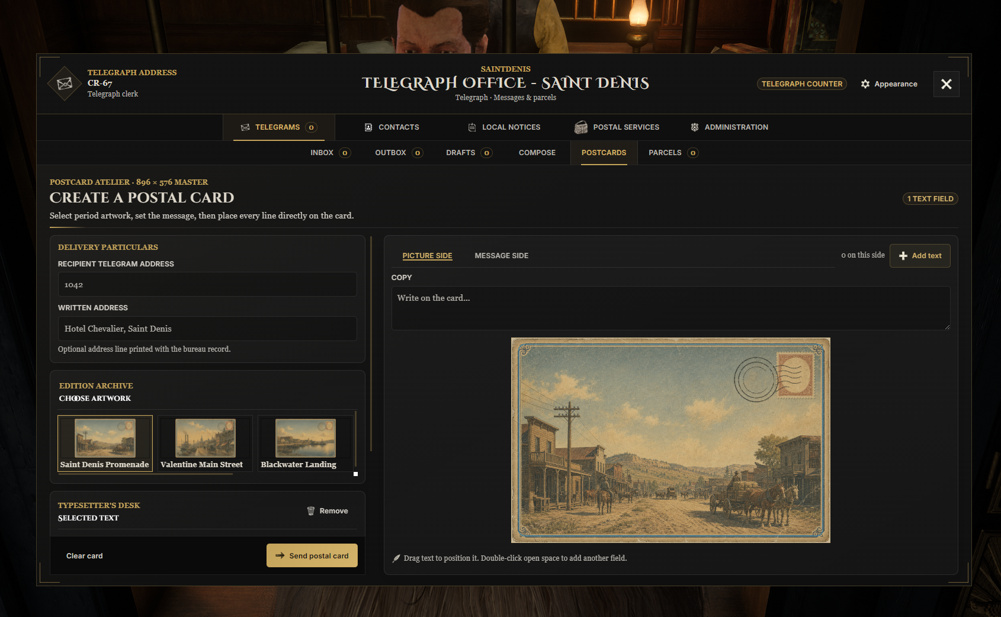The height and width of the screenshot is (617, 1001).
Task: Click the Contacts address book icon
Action: [x=368, y=127]
